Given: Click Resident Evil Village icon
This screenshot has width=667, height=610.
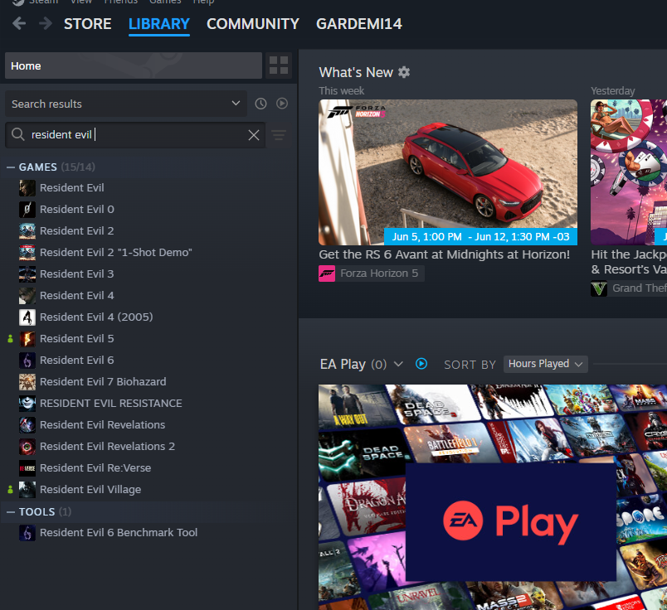Looking at the screenshot, I should click(27, 490).
